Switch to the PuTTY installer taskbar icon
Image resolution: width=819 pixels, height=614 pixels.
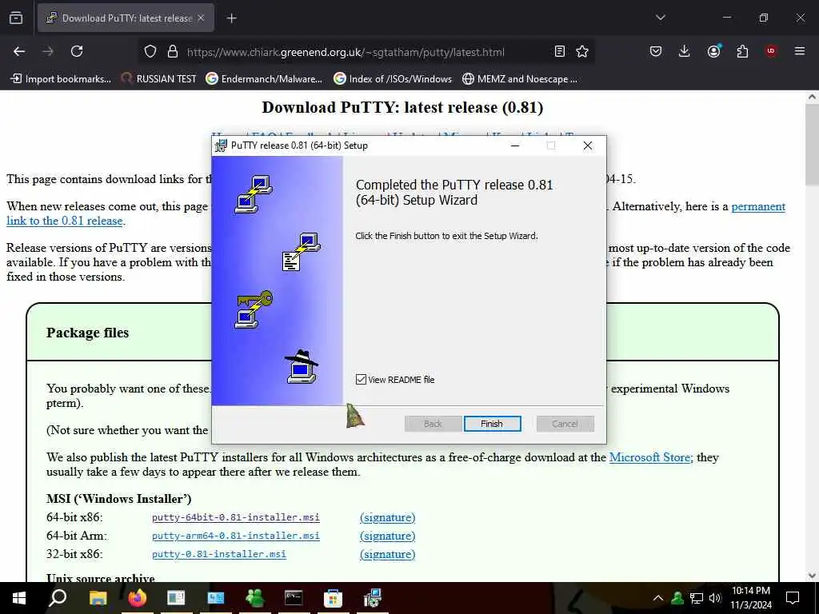point(373,598)
